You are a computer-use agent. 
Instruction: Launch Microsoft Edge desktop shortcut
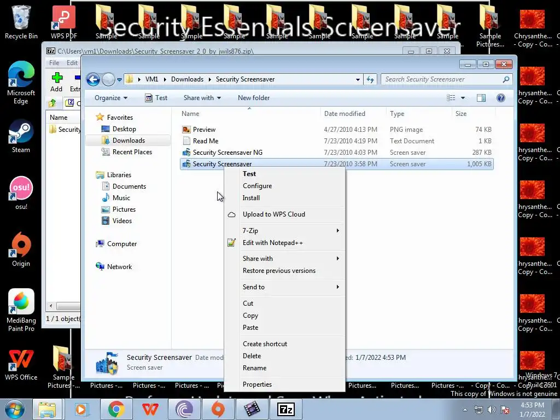point(21,83)
